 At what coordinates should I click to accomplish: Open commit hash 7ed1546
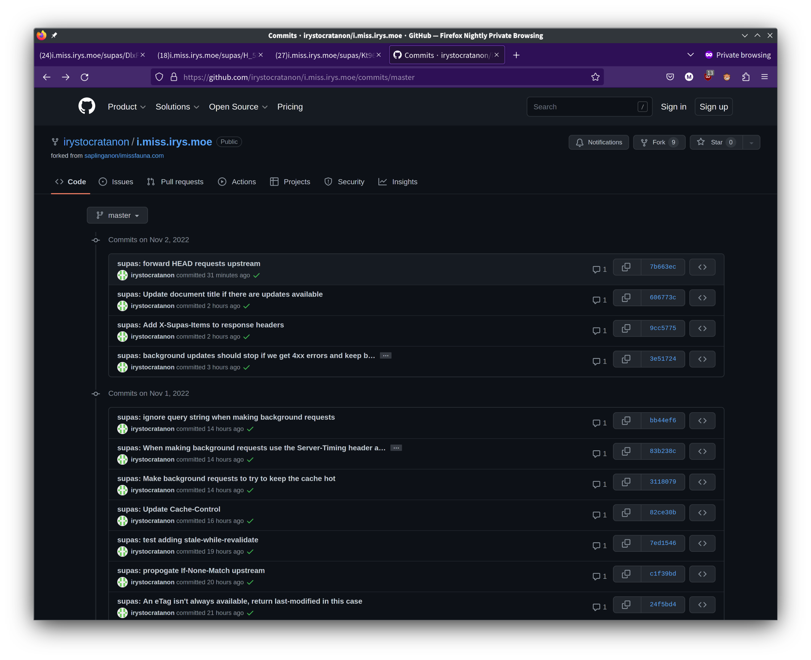click(662, 543)
